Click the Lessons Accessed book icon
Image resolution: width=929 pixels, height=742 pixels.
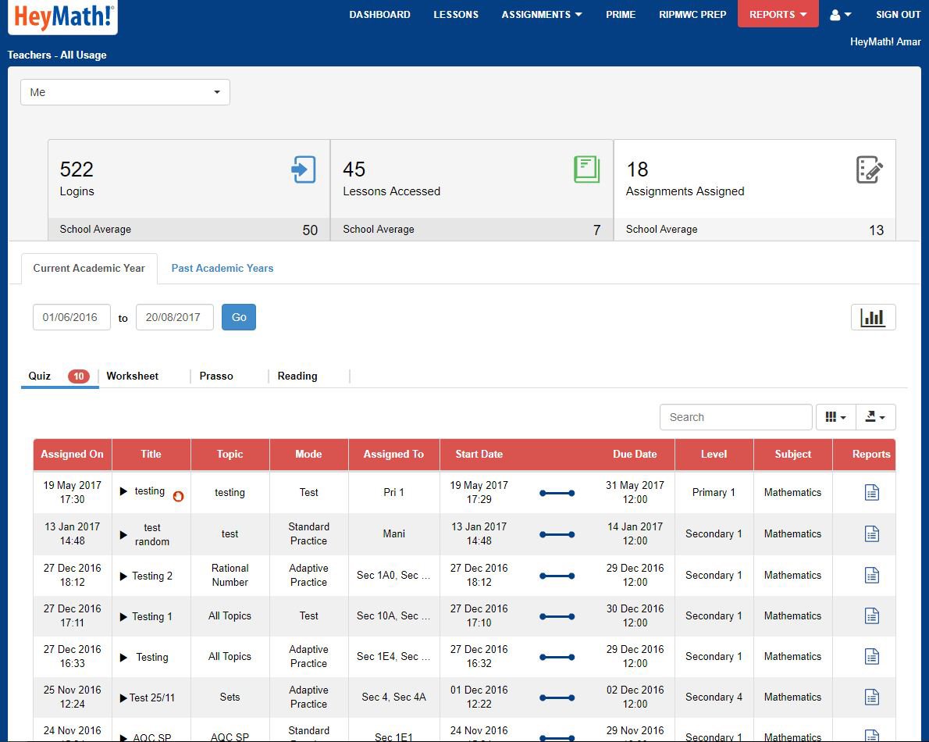click(x=586, y=169)
